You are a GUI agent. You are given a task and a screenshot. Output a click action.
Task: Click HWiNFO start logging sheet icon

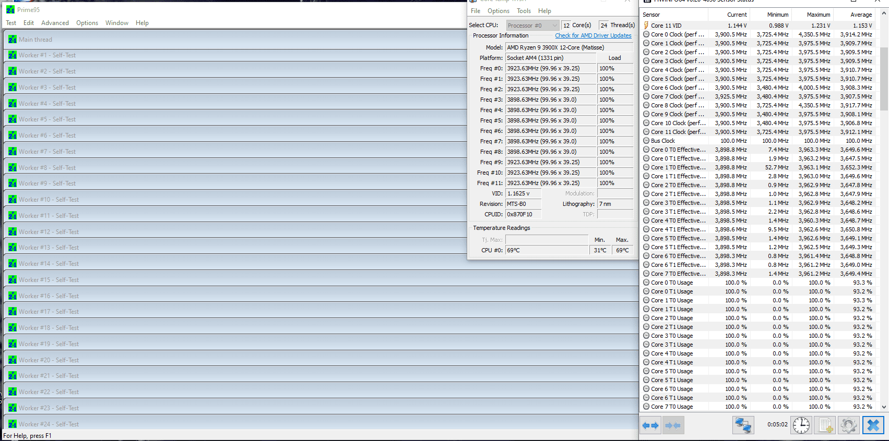(825, 425)
